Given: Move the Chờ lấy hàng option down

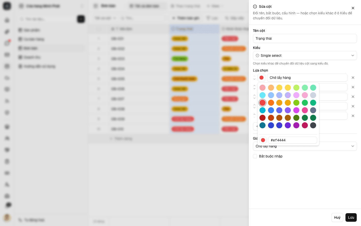Looking at the screenshot, I should [x=254, y=79].
